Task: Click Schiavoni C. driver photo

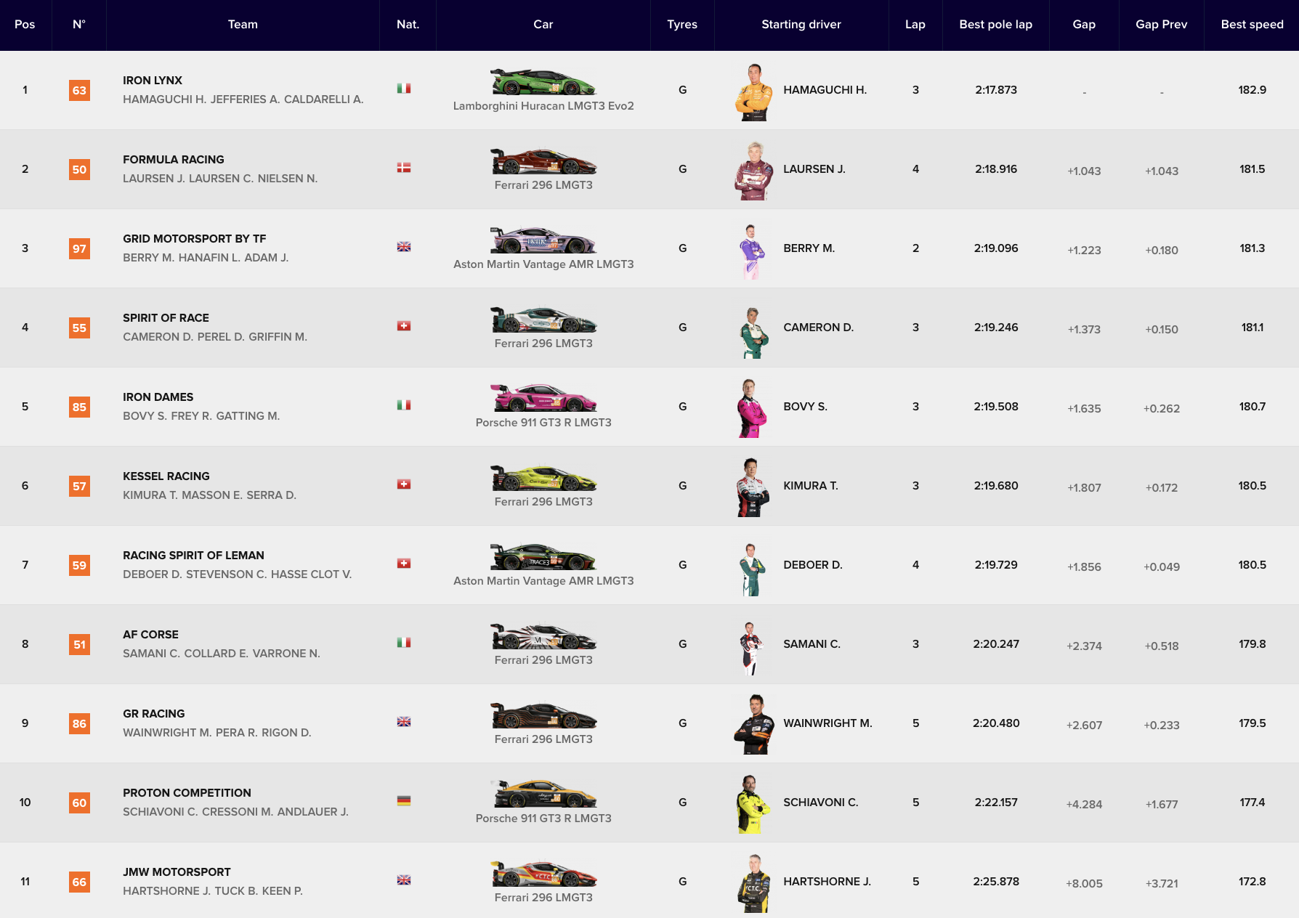Action: click(x=753, y=805)
